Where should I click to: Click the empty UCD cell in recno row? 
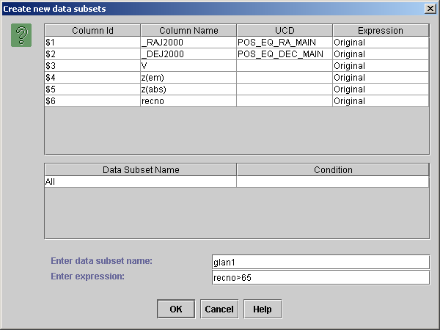point(285,101)
